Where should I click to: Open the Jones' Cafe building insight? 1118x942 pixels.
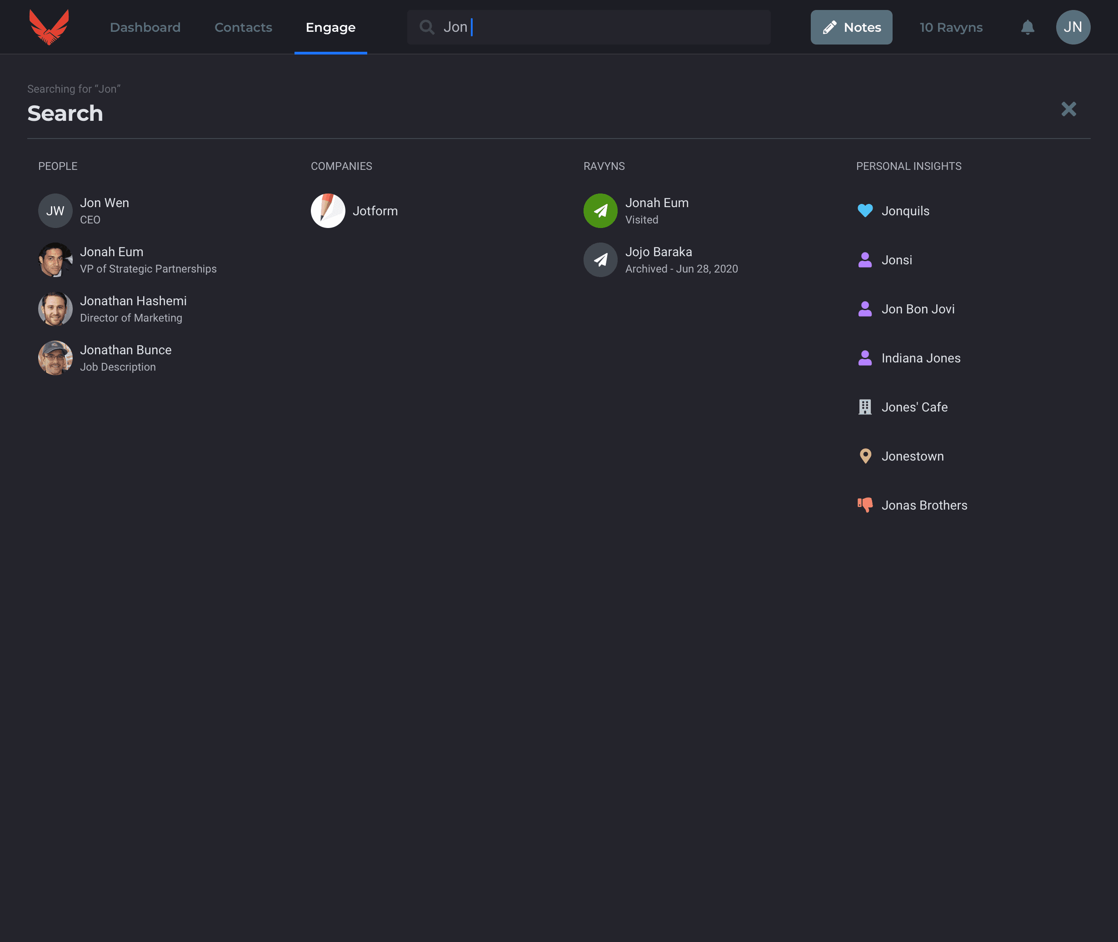pos(914,407)
